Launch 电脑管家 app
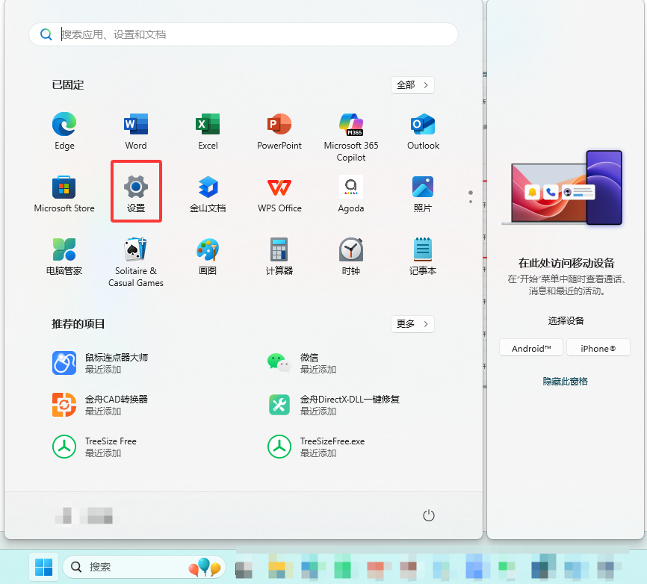Screen dimensions: 647x584 64,257
